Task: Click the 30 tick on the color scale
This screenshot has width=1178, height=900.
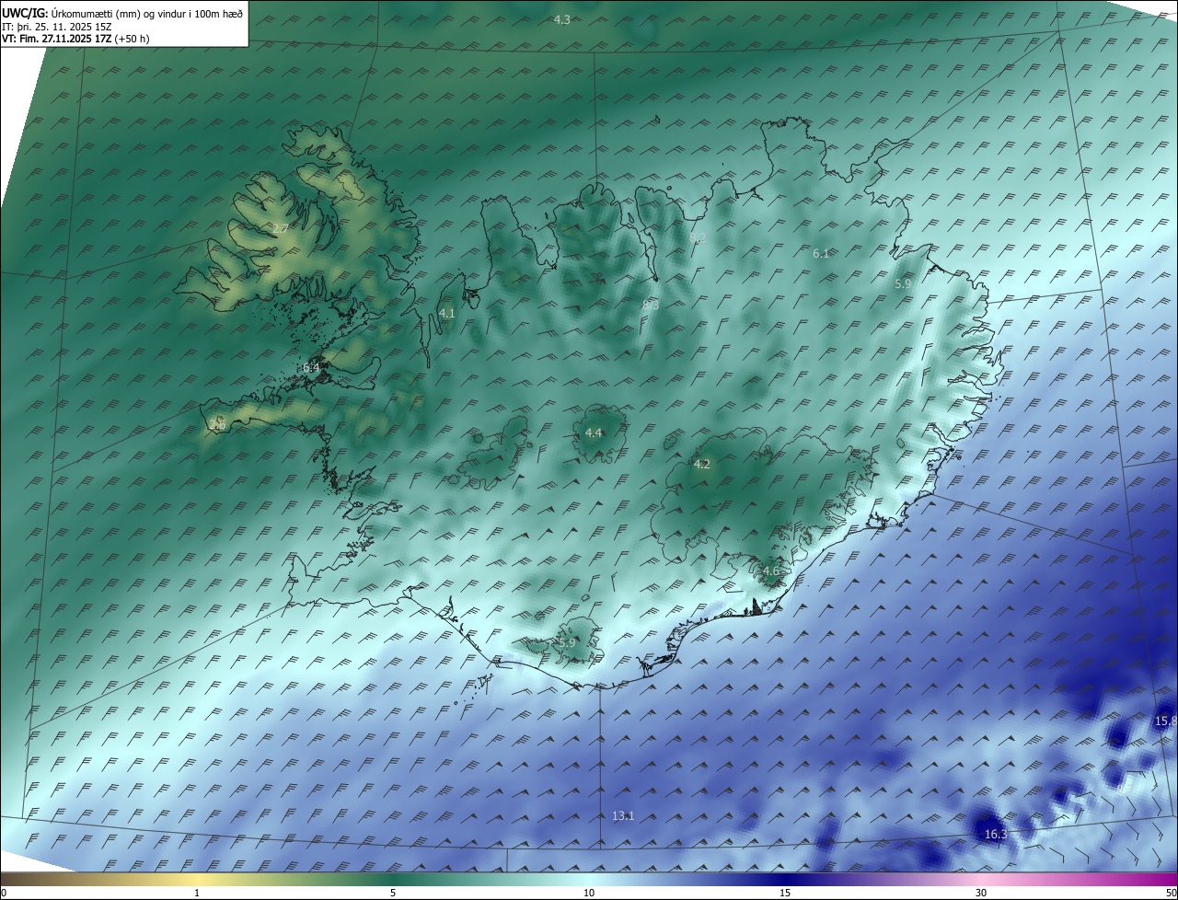Action: [981, 893]
